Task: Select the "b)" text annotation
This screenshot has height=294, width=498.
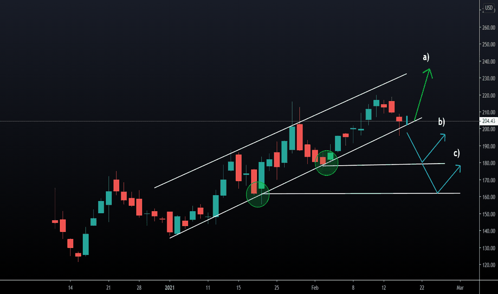Action: [441, 122]
